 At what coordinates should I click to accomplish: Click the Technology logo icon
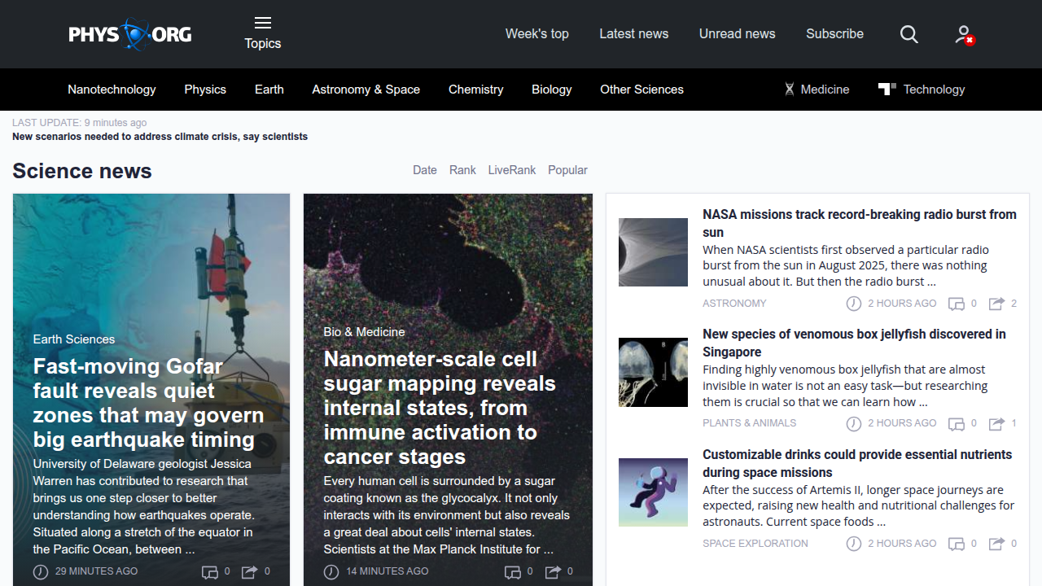[x=887, y=89]
